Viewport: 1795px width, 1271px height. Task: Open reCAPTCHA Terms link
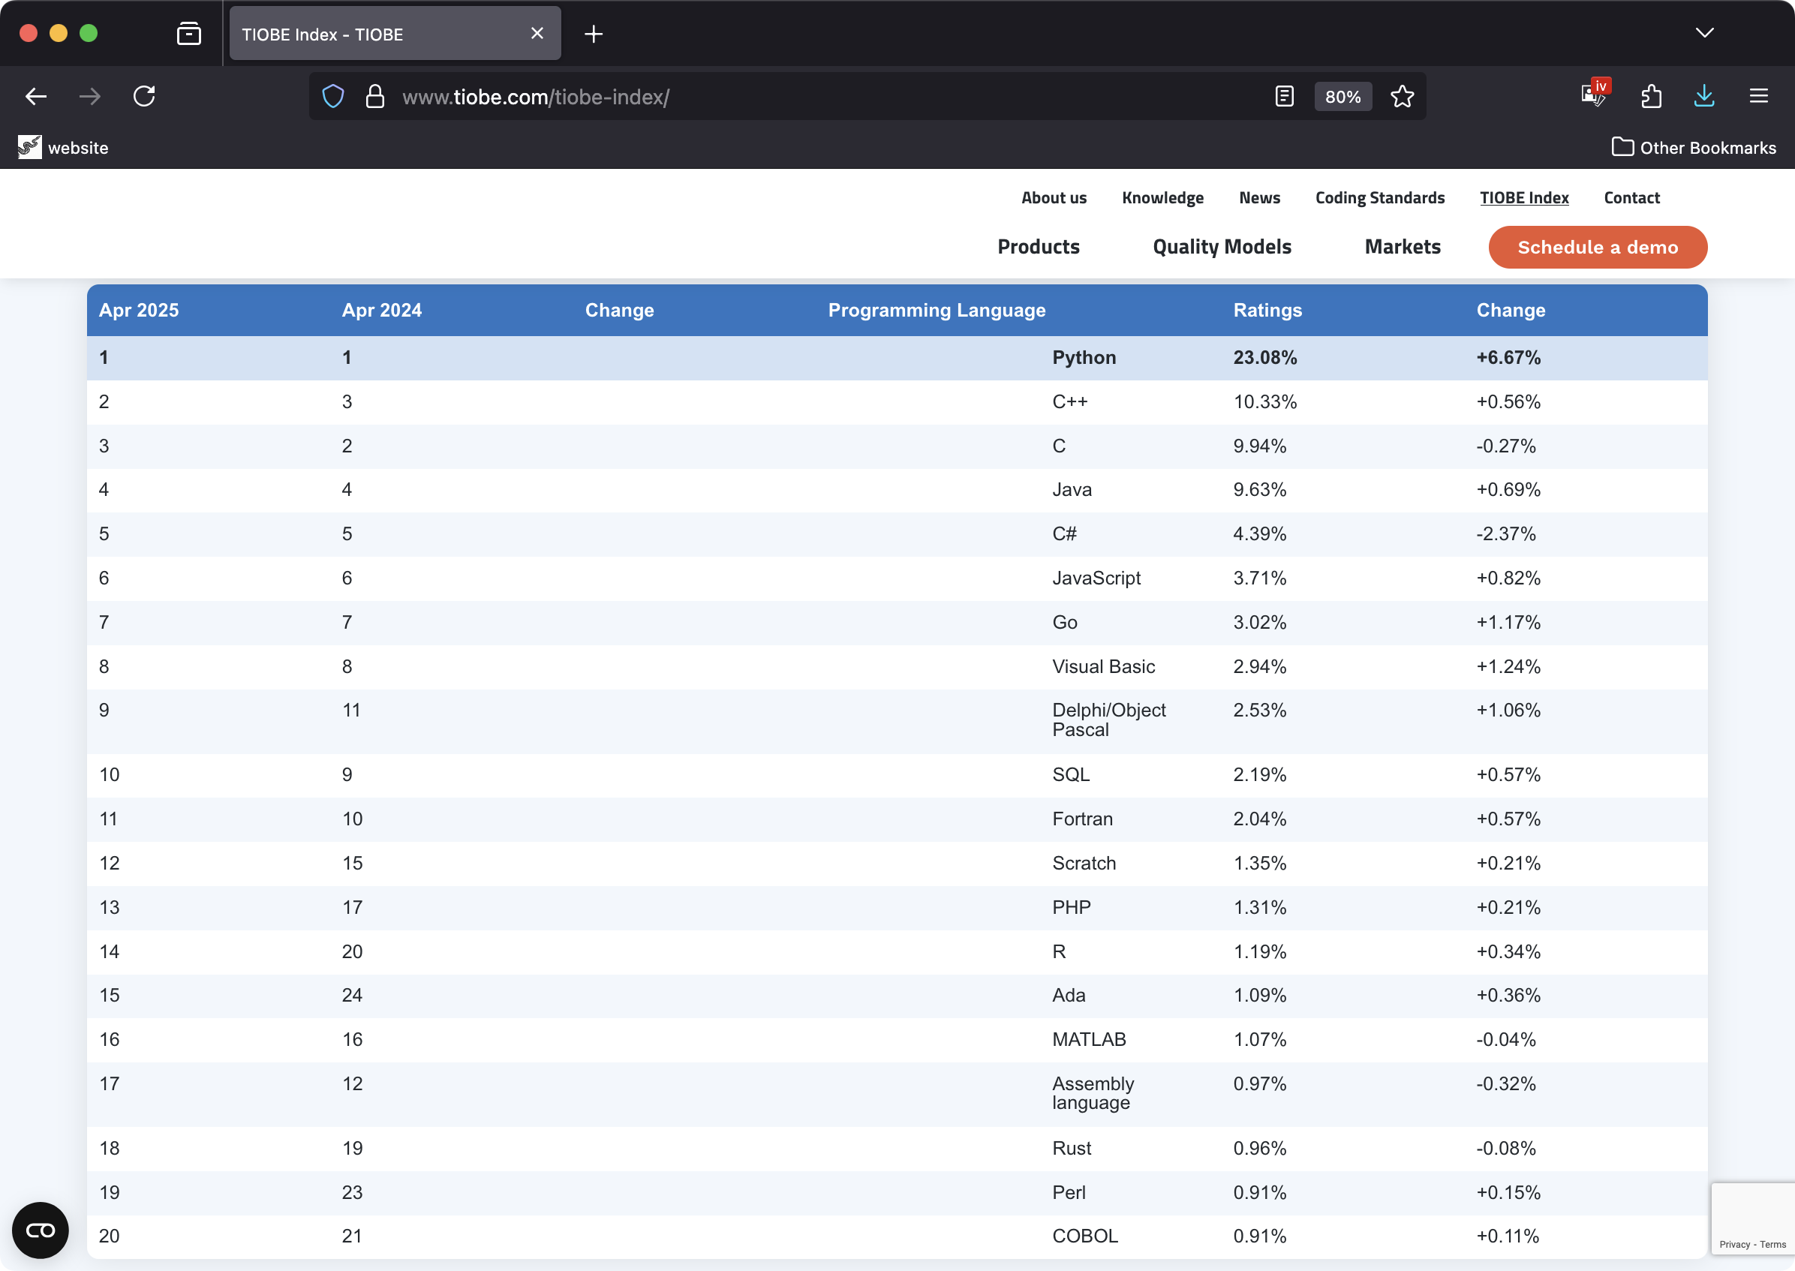click(1772, 1245)
